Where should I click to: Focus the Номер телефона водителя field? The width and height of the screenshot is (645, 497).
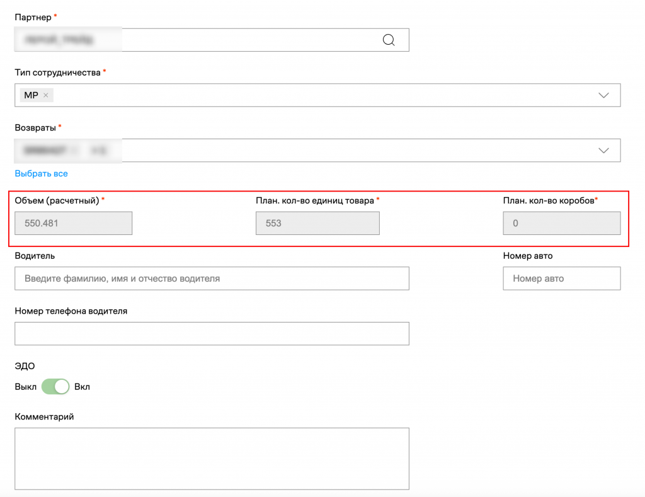click(x=212, y=334)
